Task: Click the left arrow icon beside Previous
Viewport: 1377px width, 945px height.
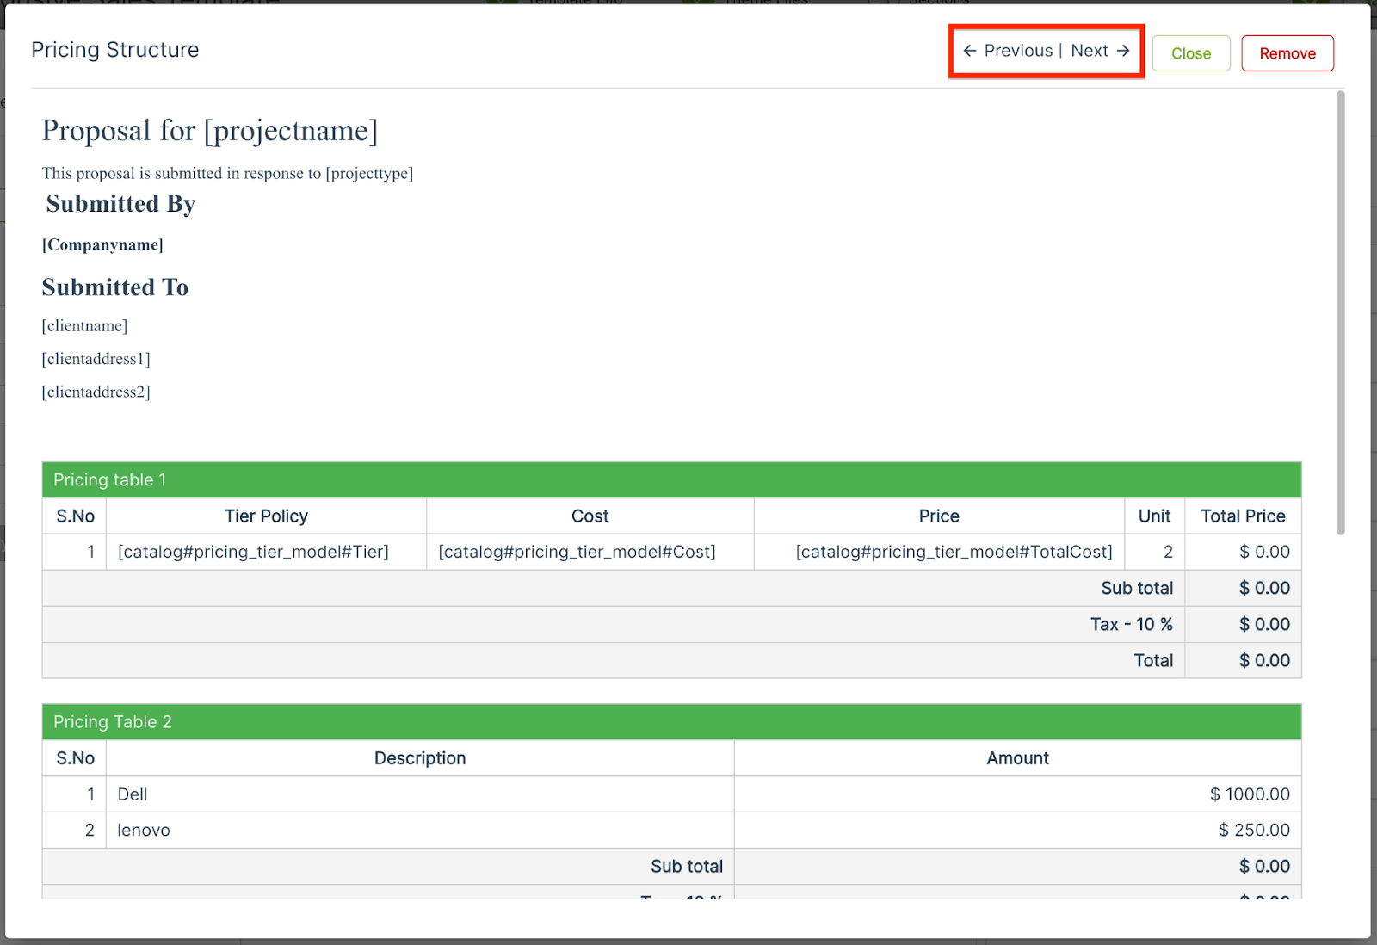Action: coord(970,51)
